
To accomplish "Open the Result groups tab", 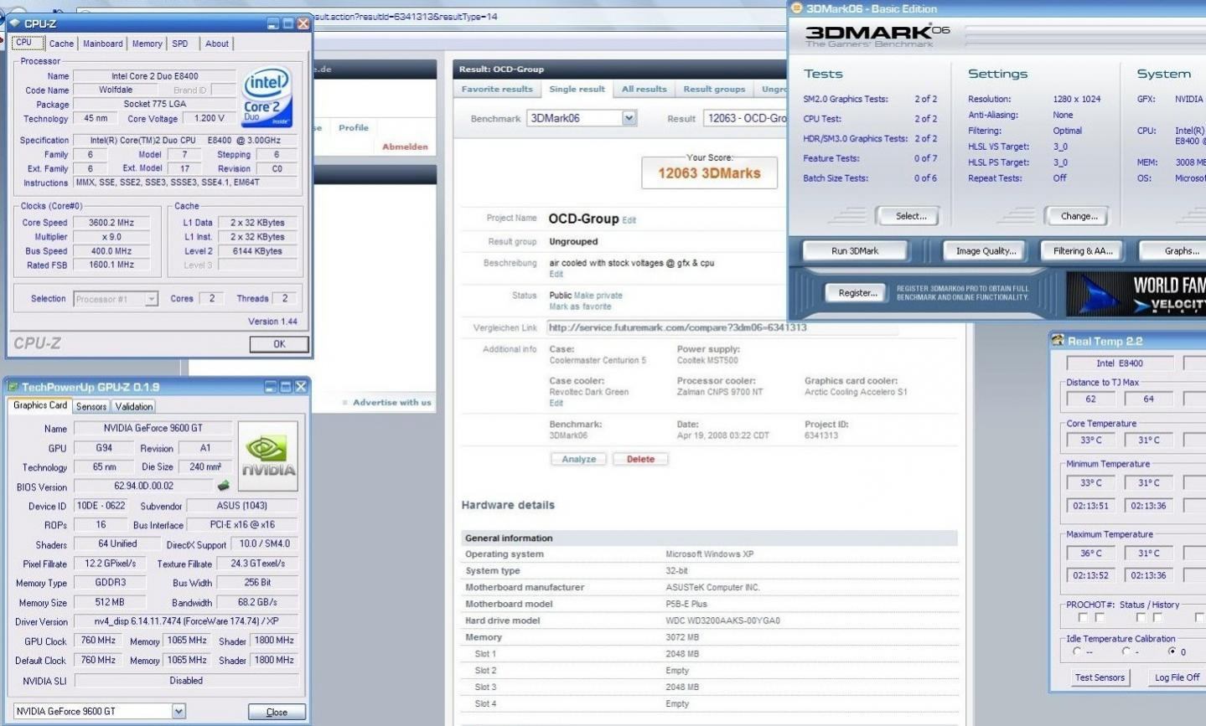I will click(714, 89).
